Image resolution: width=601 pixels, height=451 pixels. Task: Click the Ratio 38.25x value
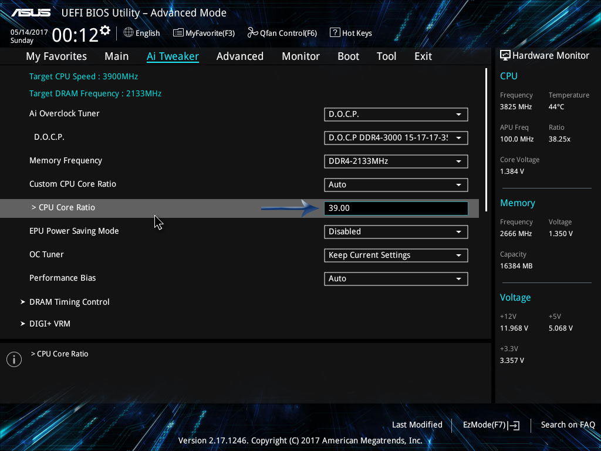click(559, 139)
